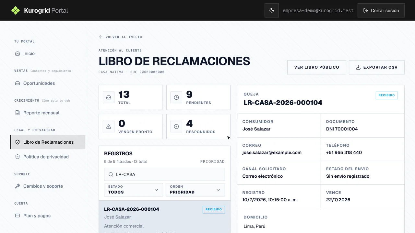The height and width of the screenshot is (233, 415).
Task: Go back via Volver al inicio link
Action: [120, 37]
